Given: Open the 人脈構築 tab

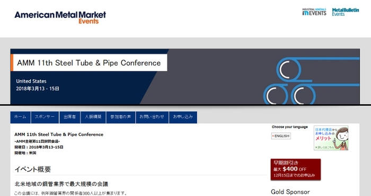Looking at the screenshot, I should click(x=93, y=117).
